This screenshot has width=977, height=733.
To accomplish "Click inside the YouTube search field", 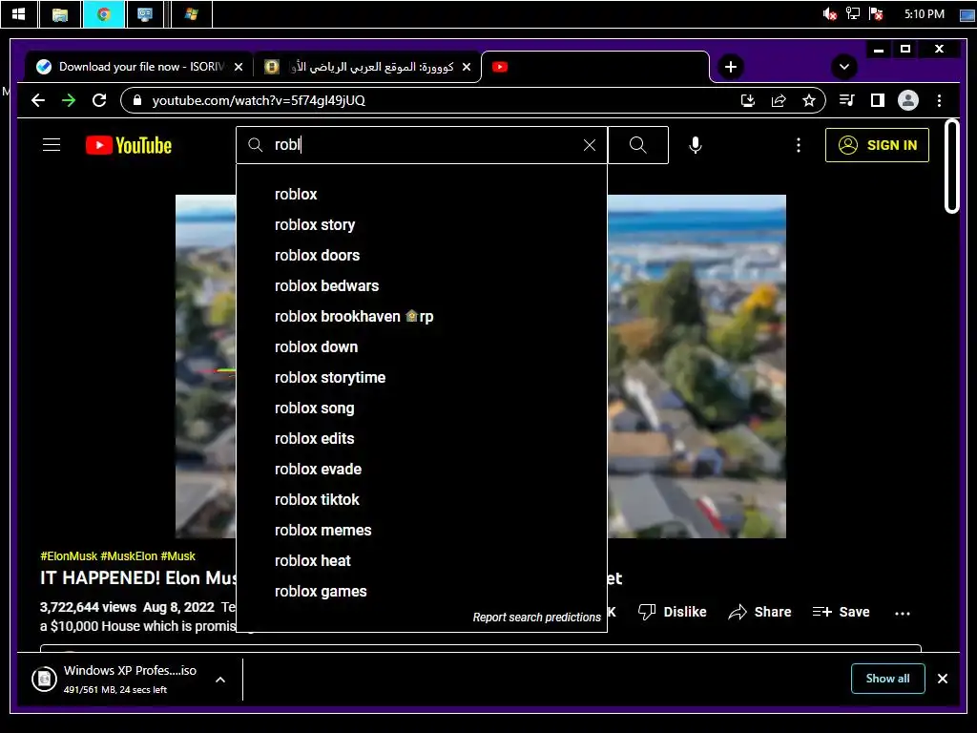I will pyautogui.click(x=424, y=145).
